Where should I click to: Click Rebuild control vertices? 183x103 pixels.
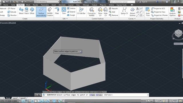tap(113, 9)
